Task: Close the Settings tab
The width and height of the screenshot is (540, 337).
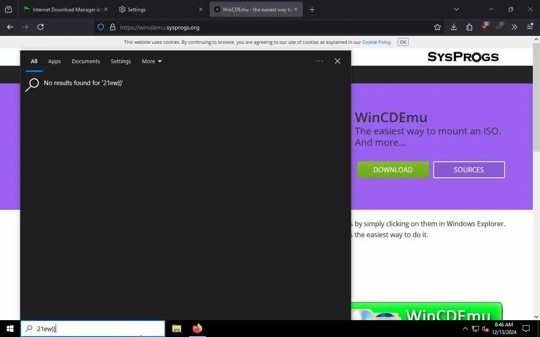Action: pyautogui.click(x=201, y=9)
